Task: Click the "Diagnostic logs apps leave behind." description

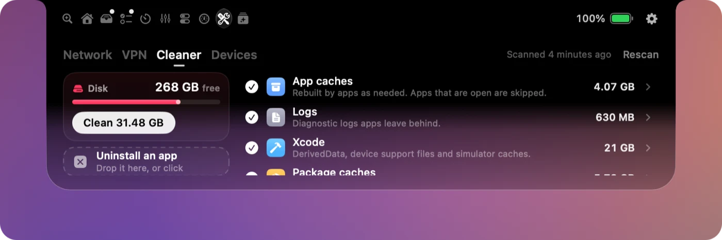Action: pyautogui.click(x=367, y=124)
